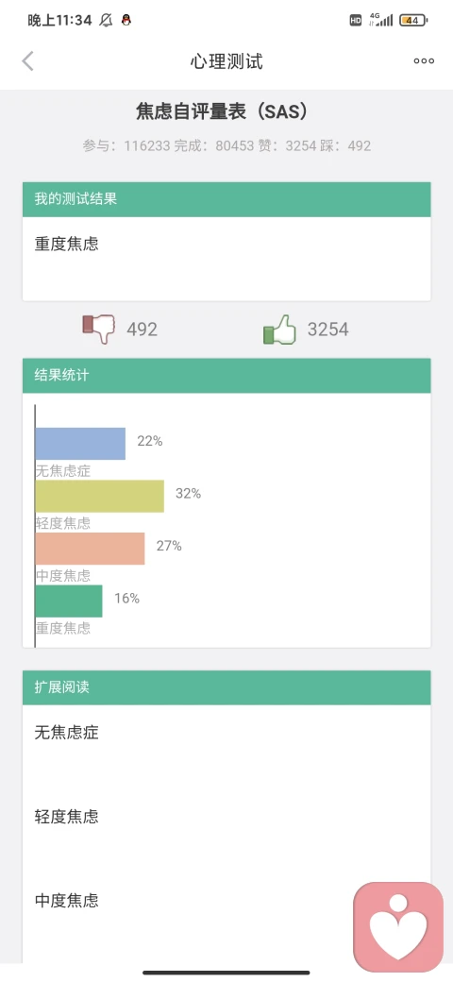Tap the 我的测试结果 section header

point(226,200)
